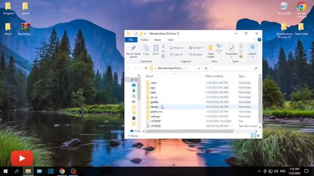Select the New folder icon on desktop
Image resolution: width=314 pixels, height=176 pixels.
[301, 29]
